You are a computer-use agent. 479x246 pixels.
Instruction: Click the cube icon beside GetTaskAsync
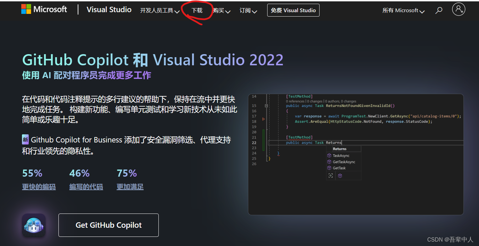pyautogui.click(x=329, y=162)
